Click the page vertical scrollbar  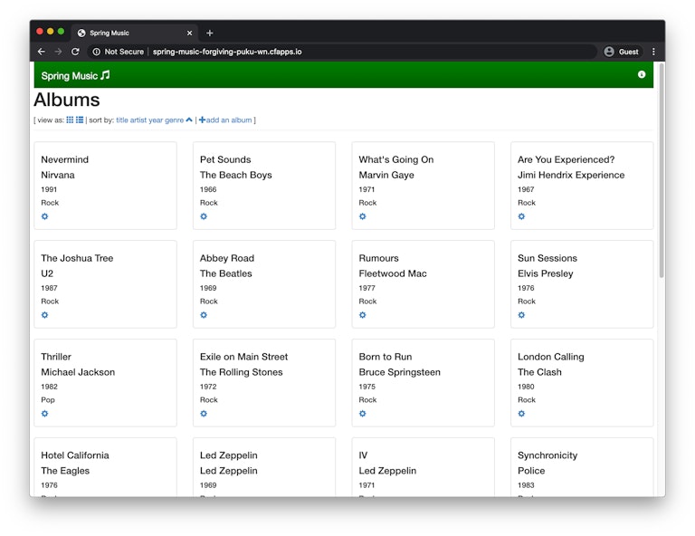tap(662, 170)
